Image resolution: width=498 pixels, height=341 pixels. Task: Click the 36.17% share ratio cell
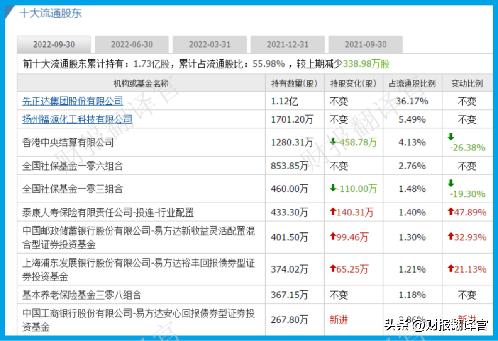coord(413,101)
